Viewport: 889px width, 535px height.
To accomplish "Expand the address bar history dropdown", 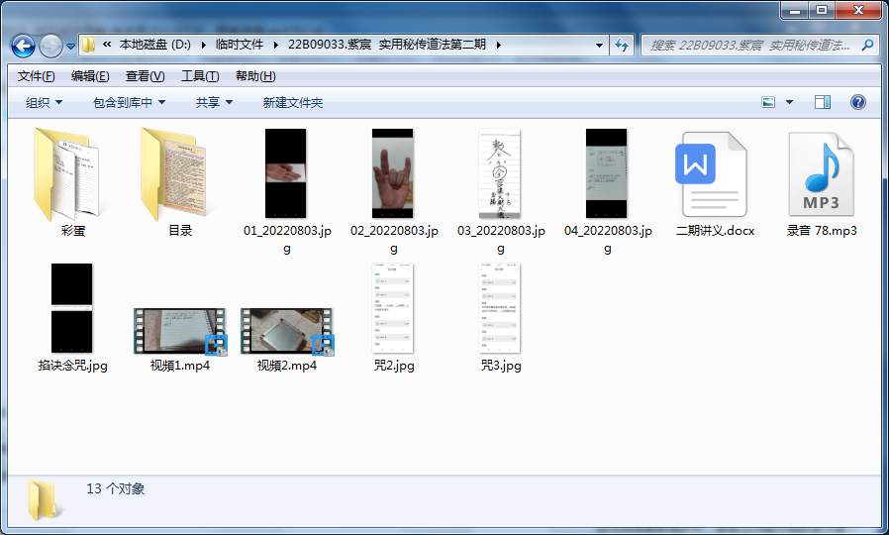I will pyautogui.click(x=599, y=46).
